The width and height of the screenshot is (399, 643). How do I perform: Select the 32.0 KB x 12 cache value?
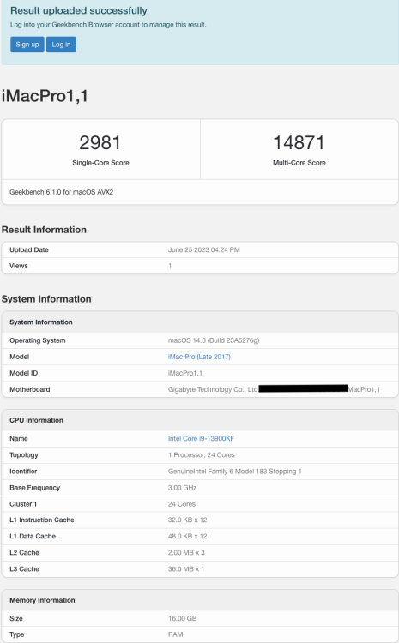point(187,520)
